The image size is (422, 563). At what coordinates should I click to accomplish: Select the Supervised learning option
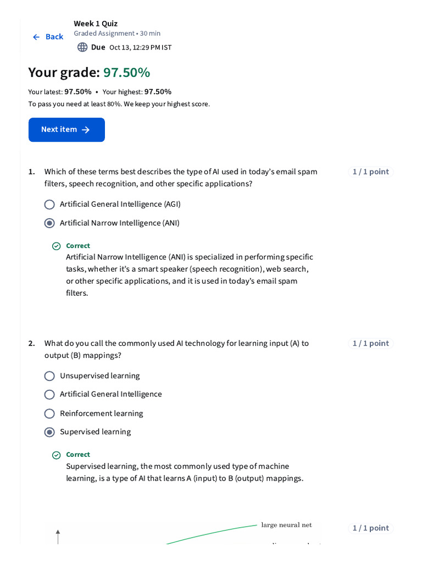[x=49, y=432]
